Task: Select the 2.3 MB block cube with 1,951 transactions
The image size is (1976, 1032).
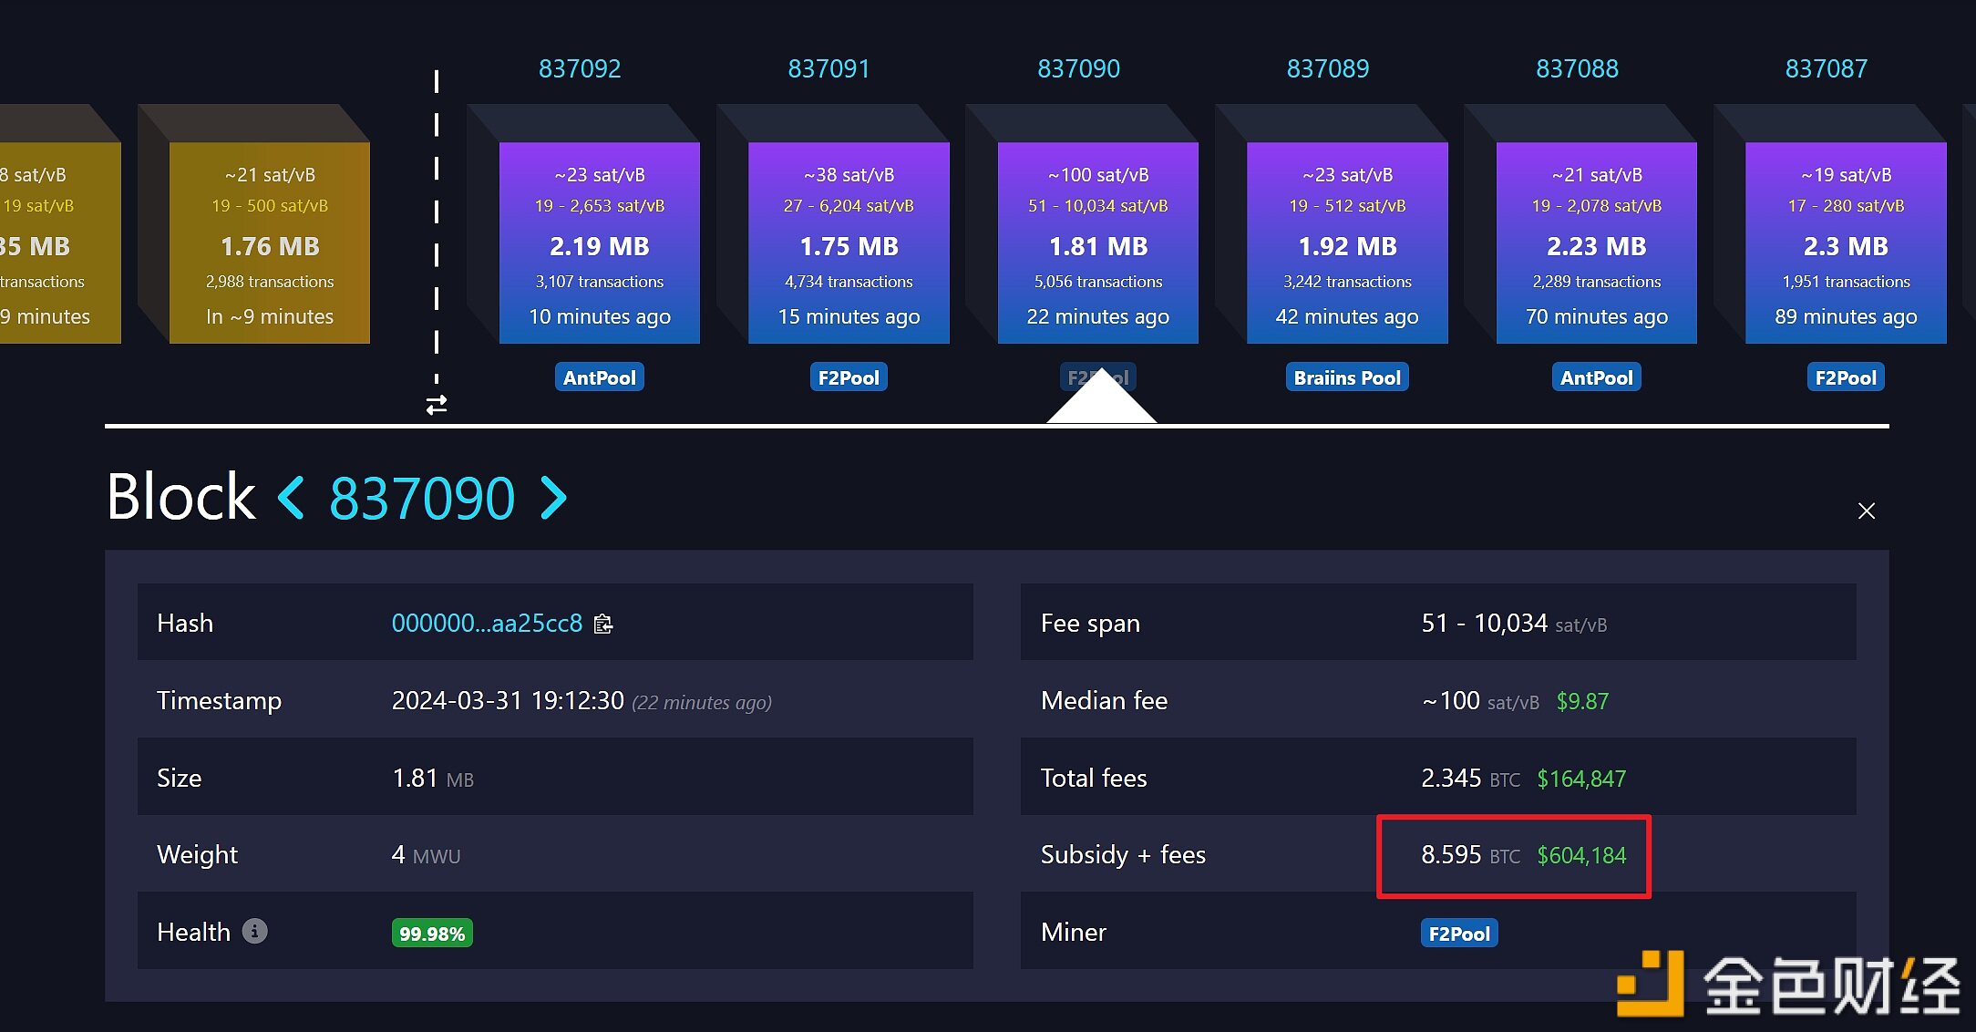Action: [1846, 243]
